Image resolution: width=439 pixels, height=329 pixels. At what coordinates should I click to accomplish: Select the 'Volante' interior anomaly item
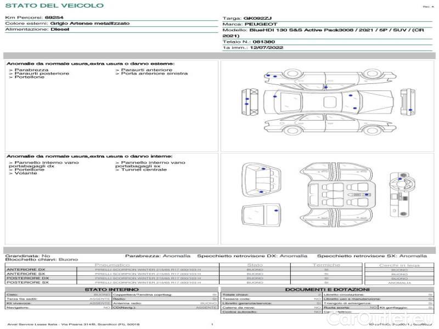tap(26, 173)
